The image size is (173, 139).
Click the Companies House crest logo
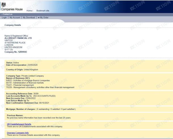click(x=3, y=5)
